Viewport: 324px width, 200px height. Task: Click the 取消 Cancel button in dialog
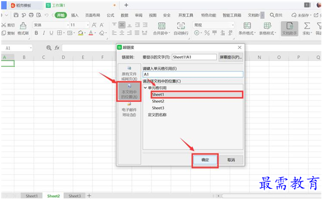coord(231,160)
